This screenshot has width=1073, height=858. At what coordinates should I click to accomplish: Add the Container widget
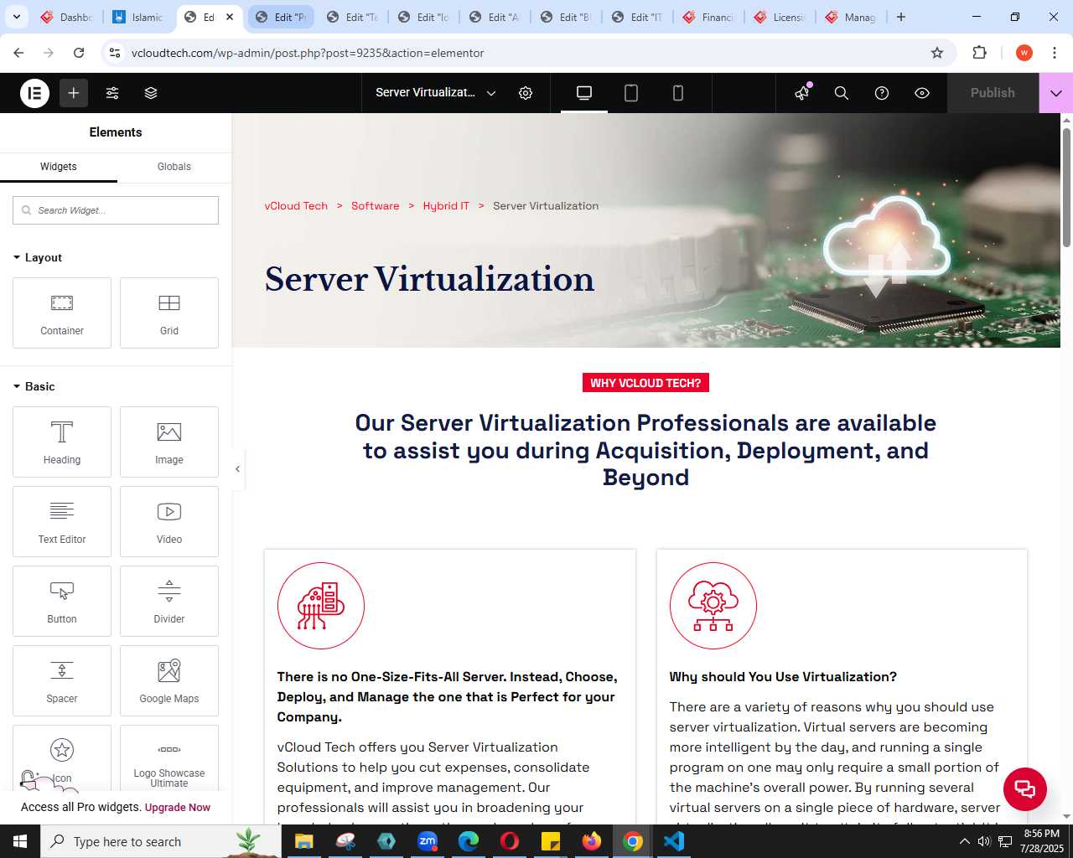[62, 313]
